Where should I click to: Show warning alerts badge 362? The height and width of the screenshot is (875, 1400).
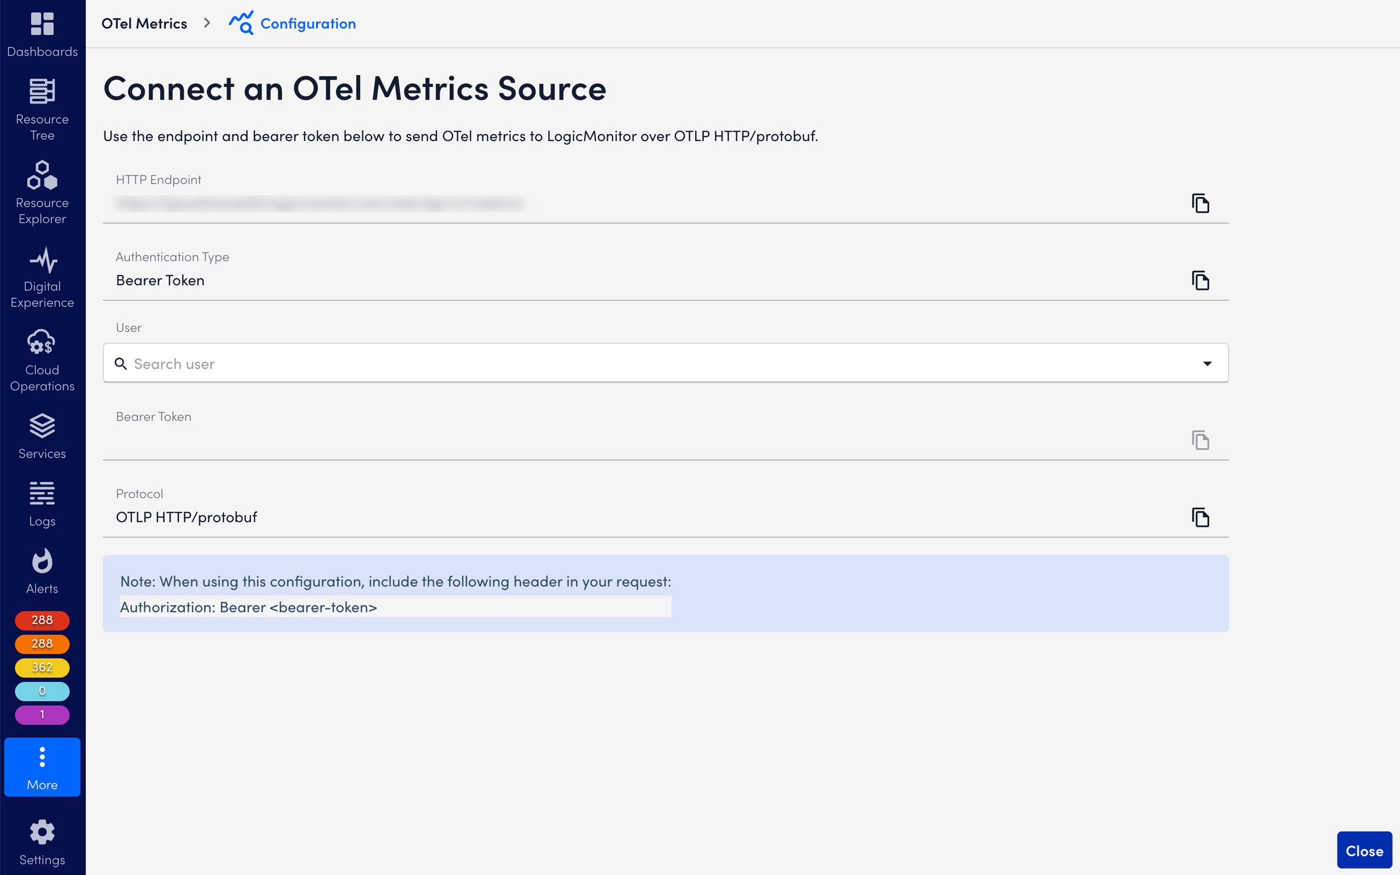pyautogui.click(x=42, y=667)
